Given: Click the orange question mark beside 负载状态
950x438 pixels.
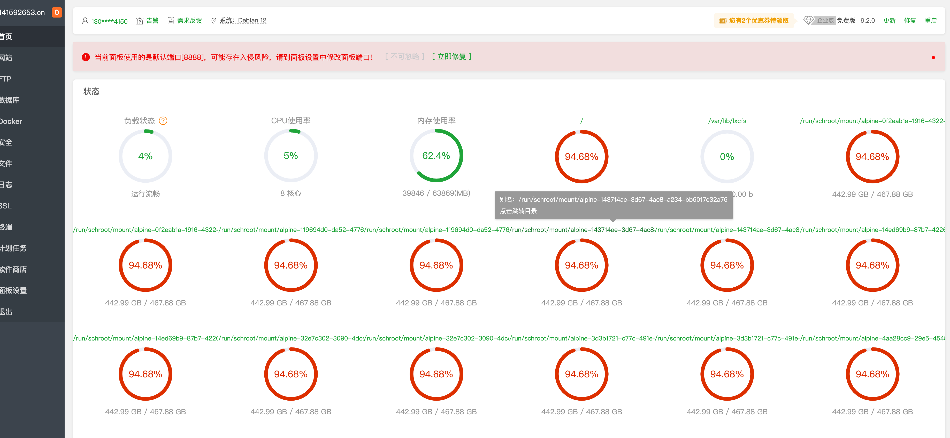Looking at the screenshot, I should tap(163, 121).
